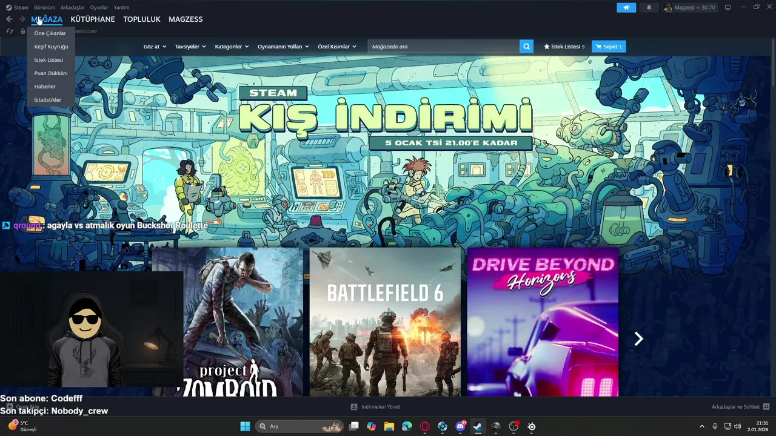
Task: Click the $0.70 wallet balance
Action: tap(708, 7)
